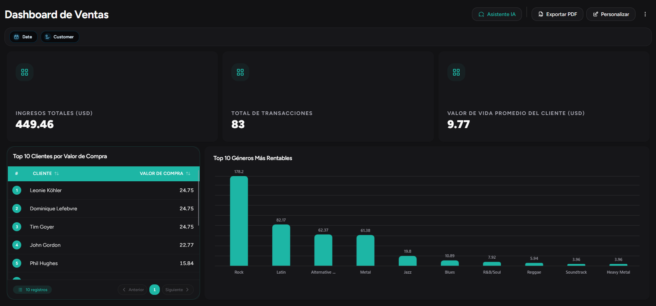Click the Alternative bar in chart

(323, 250)
